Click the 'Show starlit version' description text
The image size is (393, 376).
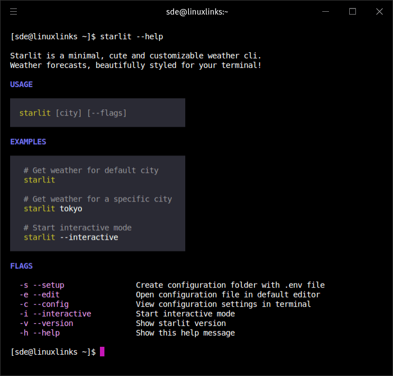click(x=181, y=323)
